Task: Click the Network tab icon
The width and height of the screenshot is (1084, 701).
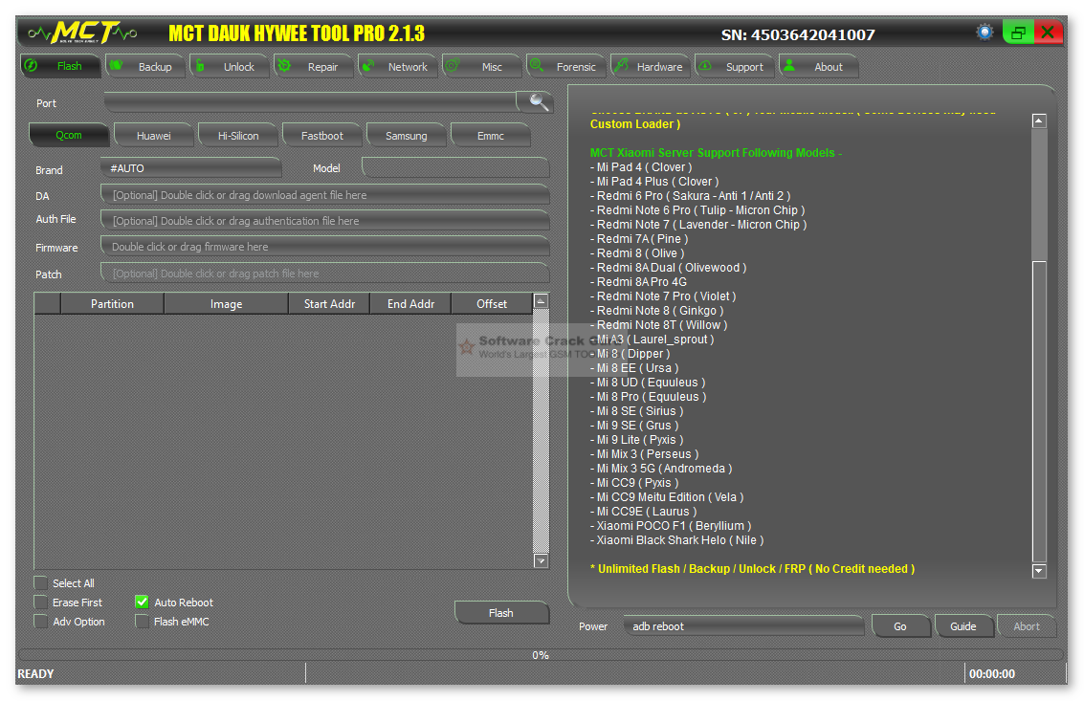Action: pyautogui.click(x=368, y=66)
